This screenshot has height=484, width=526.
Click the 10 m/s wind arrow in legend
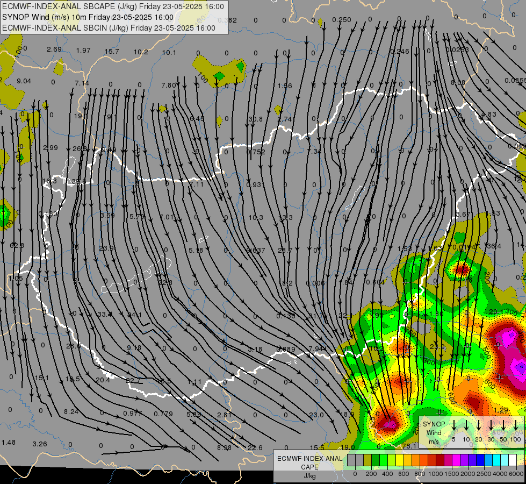[466, 425]
